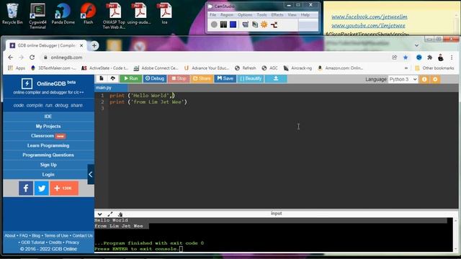This screenshot has height=259, width=461.
Task: Click the CamStudio Record button
Action: 214,24
